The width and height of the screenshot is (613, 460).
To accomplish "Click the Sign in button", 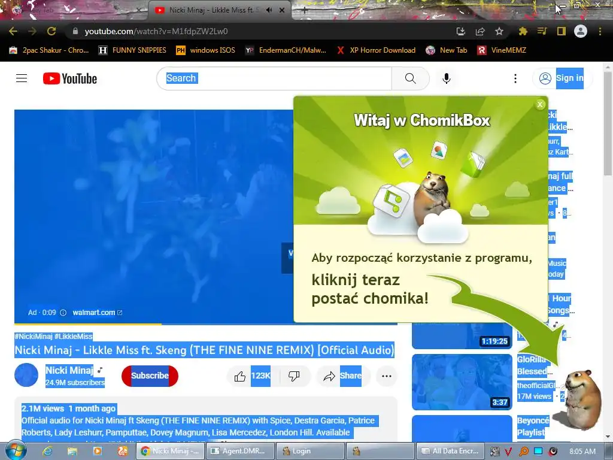I will (562, 78).
